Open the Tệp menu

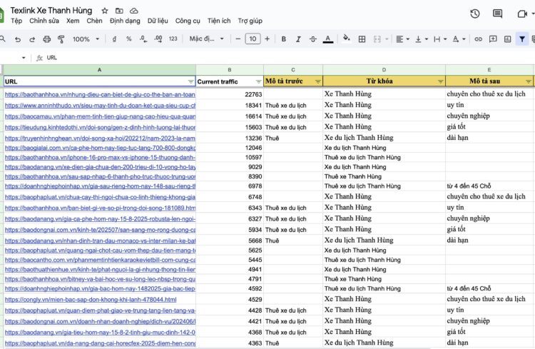(x=16, y=21)
